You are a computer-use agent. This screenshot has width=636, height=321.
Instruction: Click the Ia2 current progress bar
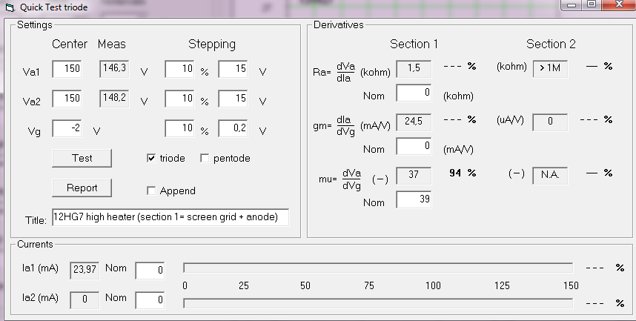pos(378,303)
